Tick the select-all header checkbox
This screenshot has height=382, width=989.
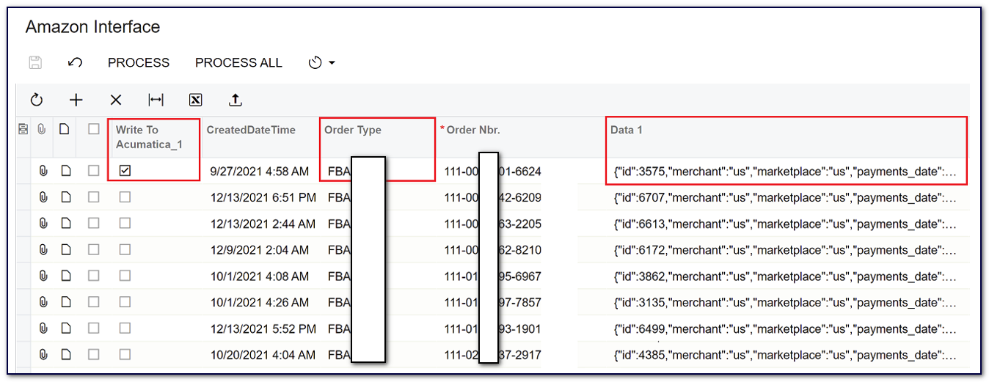(x=93, y=130)
